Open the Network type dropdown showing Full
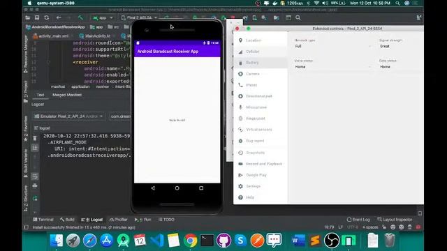 pos(333,46)
